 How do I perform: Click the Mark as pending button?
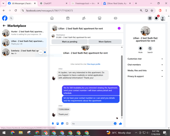70,41
